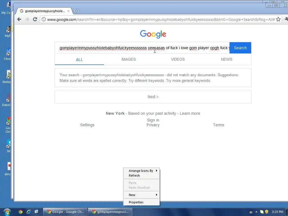Image resolution: width=288 pixels, height=216 pixels.
Task: Choose Refresh in context menu
Action: 141,175
